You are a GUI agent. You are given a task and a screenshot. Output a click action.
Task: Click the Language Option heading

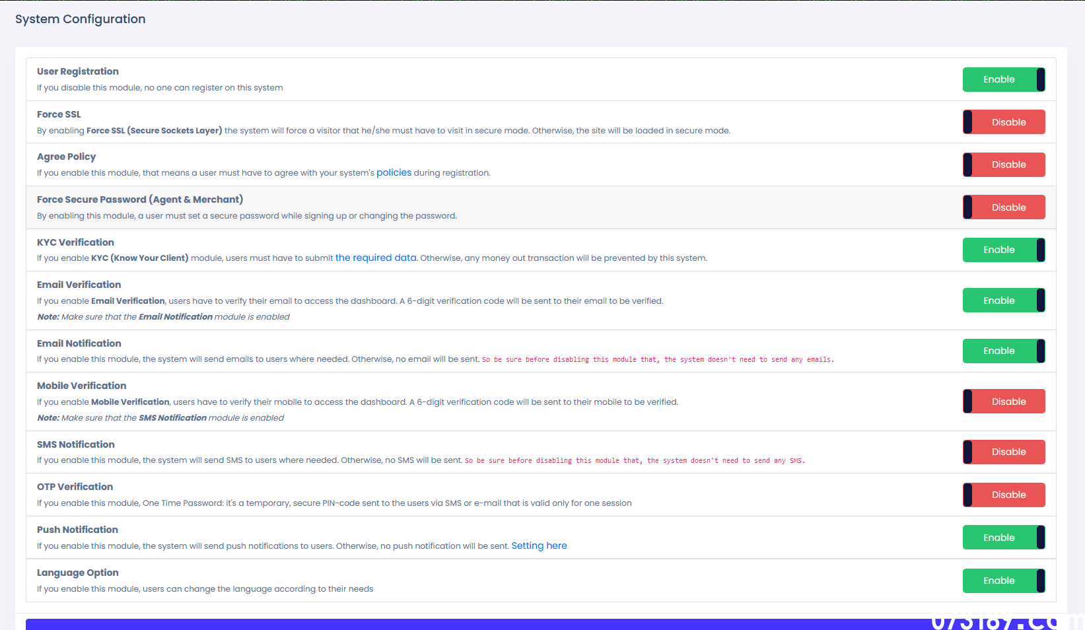pos(78,573)
